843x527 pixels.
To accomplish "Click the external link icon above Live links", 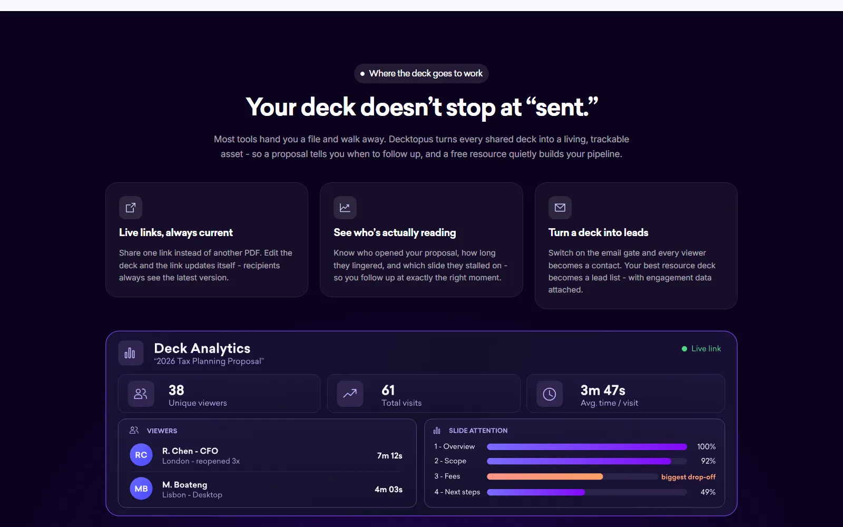I will pyautogui.click(x=131, y=208).
